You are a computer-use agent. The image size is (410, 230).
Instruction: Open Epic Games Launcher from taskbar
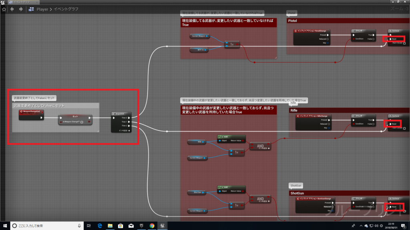click(141, 226)
